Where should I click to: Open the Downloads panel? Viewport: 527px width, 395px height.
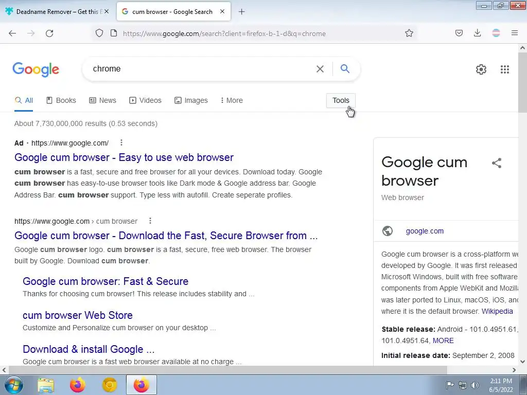click(x=477, y=33)
